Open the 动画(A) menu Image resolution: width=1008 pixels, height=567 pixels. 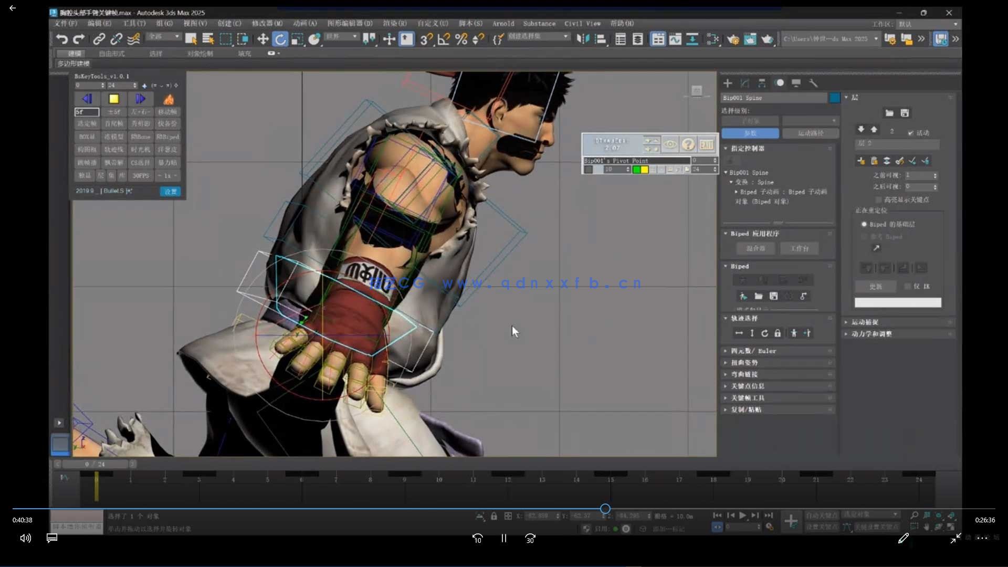(304, 24)
